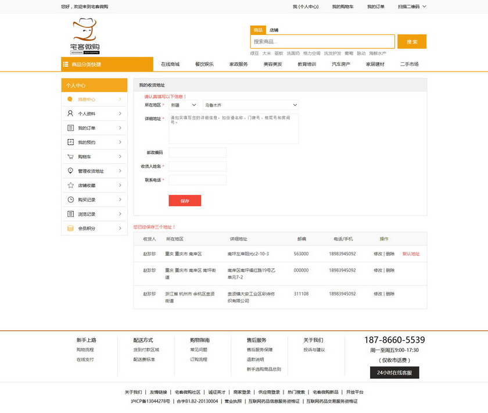Click the orange 搜索 button
The height and width of the screenshot is (413, 488).
pos(412,41)
